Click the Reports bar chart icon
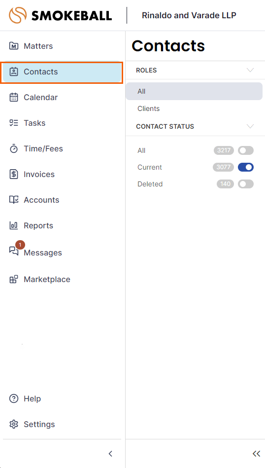This screenshot has width=265, height=468. 14,226
